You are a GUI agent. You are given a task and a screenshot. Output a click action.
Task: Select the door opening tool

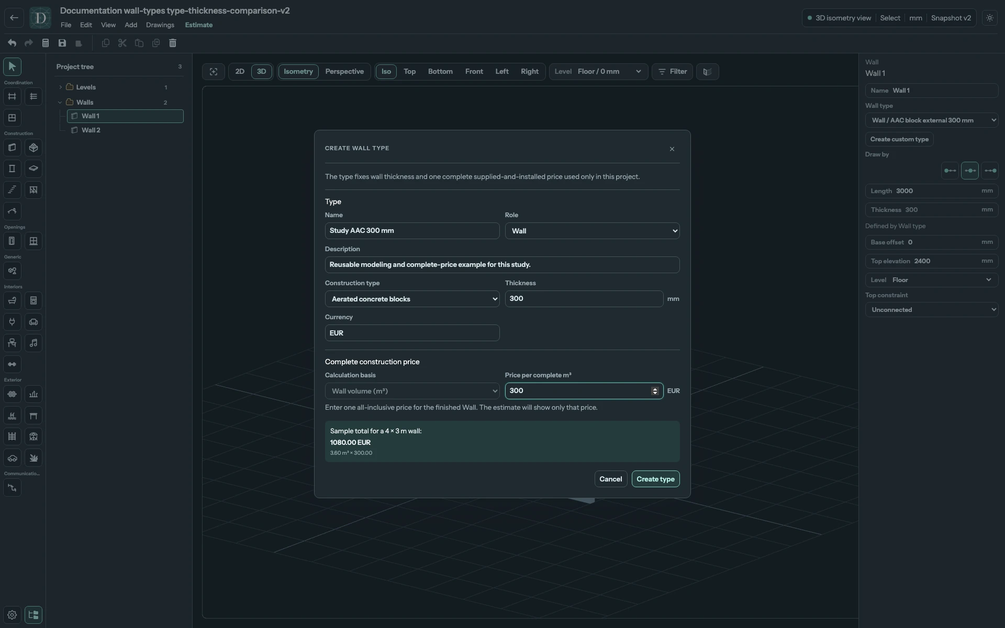click(12, 241)
